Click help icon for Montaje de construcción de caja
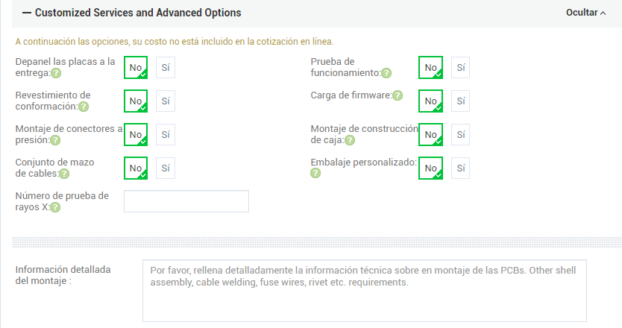 coord(350,140)
